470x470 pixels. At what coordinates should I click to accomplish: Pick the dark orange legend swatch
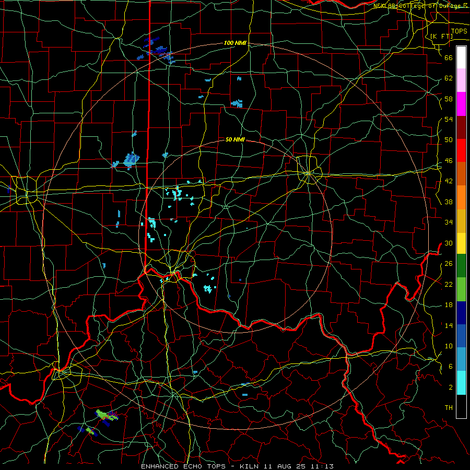click(461, 174)
